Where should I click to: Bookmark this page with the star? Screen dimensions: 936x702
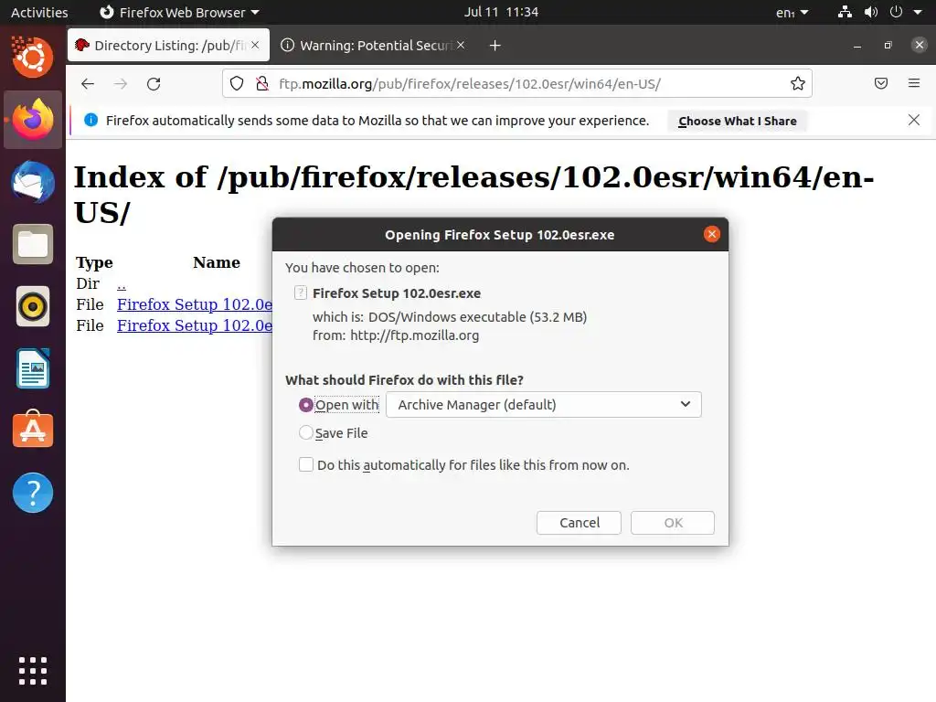[x=797, y=83]
